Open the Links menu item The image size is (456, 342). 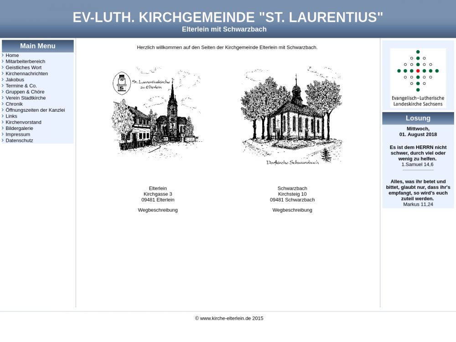coord(11,116)
